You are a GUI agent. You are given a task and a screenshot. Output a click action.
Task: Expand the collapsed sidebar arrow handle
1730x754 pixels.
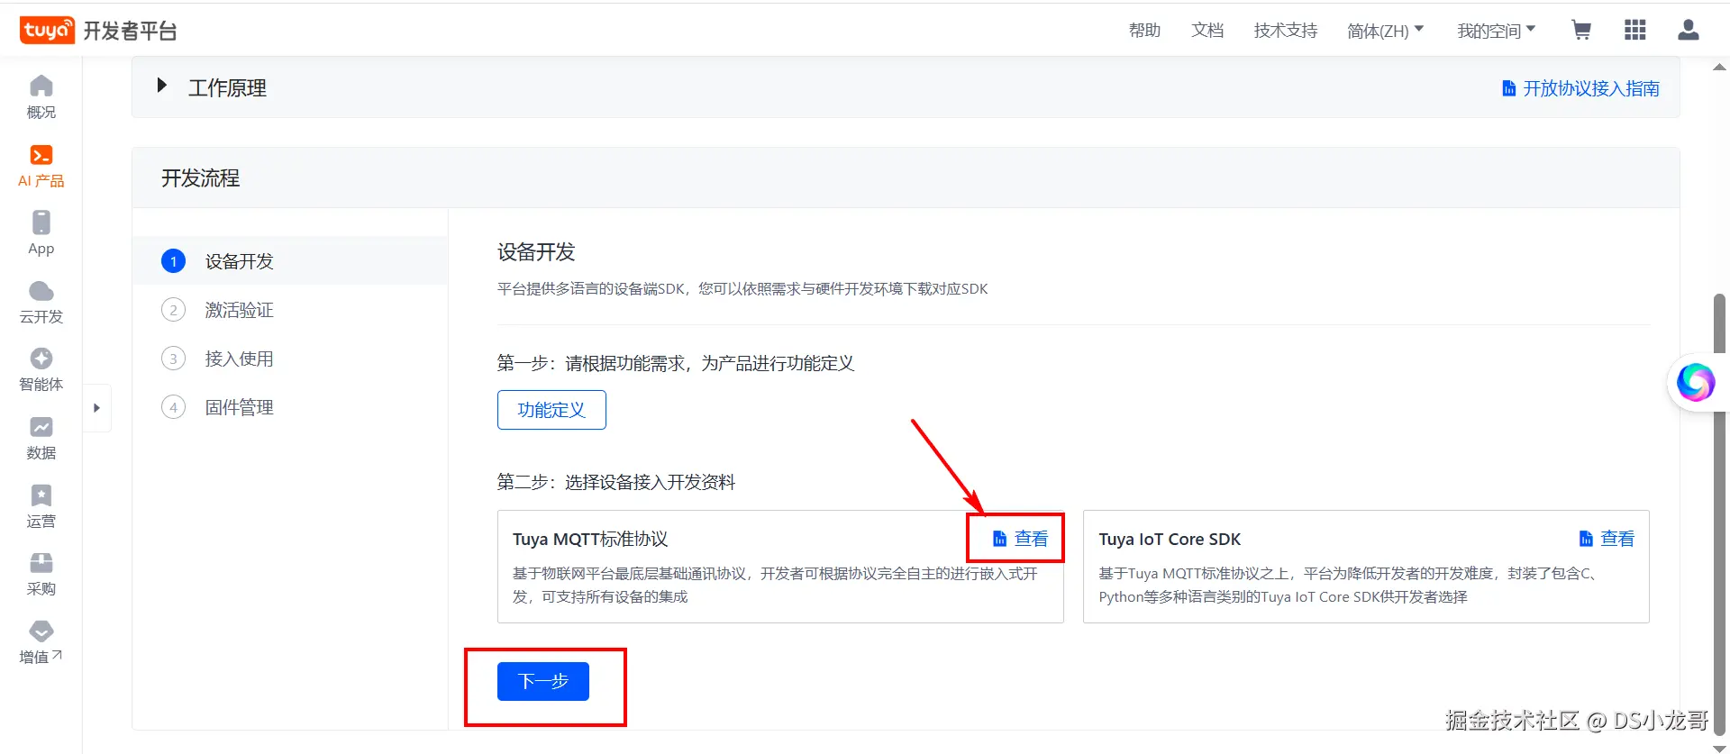(96, 408)
